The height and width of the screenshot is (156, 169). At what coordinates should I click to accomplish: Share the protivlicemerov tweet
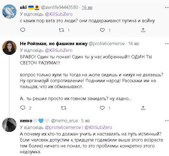(142, 108)
